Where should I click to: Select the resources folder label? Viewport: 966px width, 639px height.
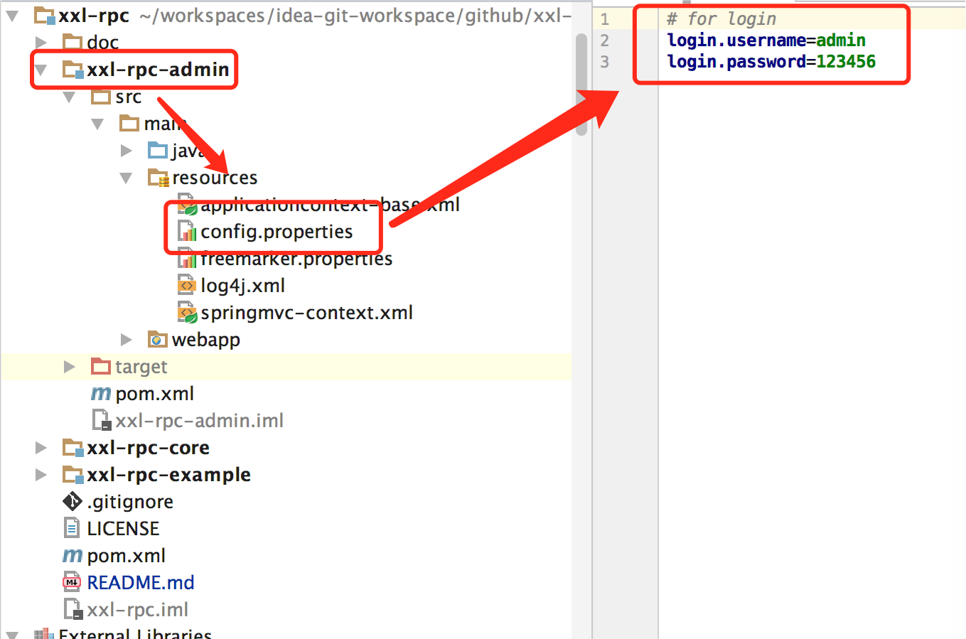[x=215, y=178]
